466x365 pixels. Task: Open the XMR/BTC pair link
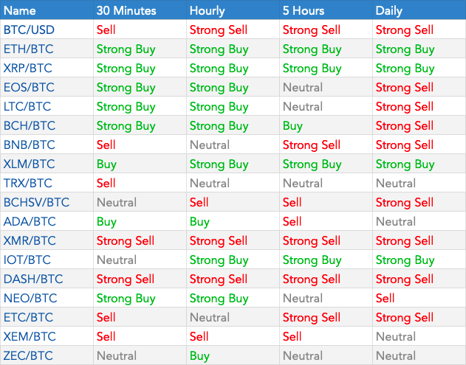(x=30, y=240)
